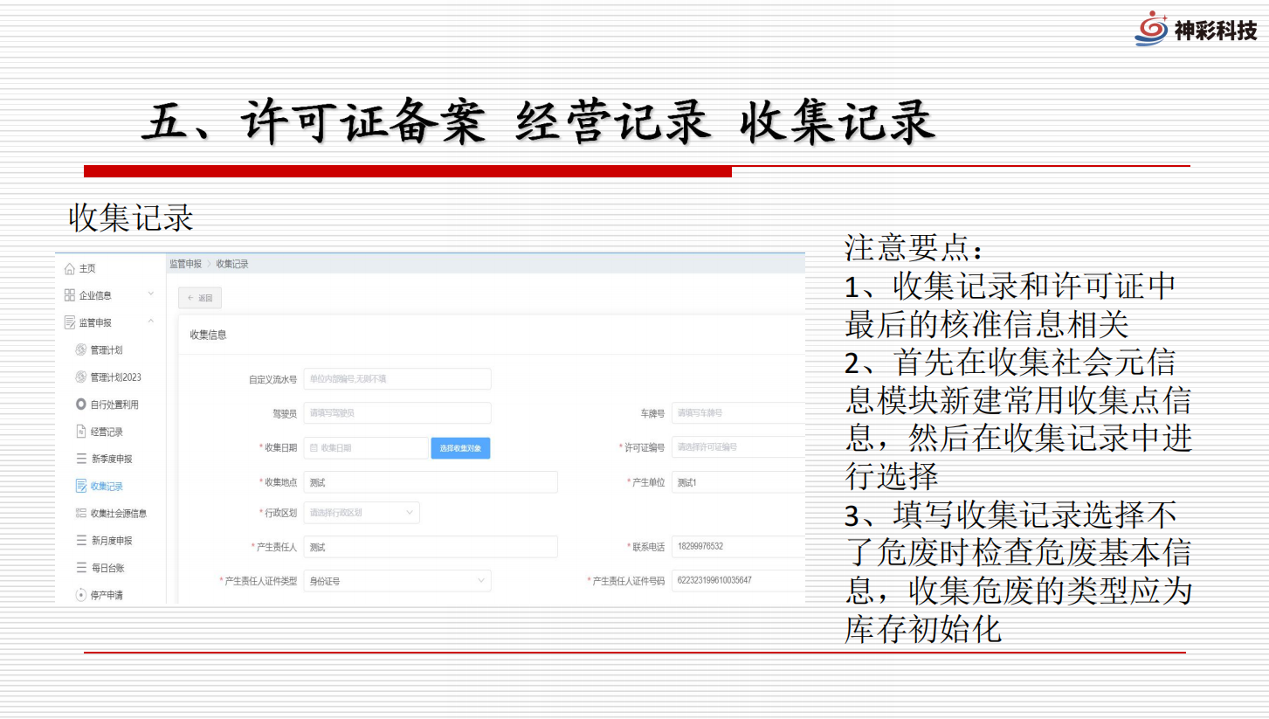
Task: Open 新季度申报 in the sidebar
Action: (111, 459)
